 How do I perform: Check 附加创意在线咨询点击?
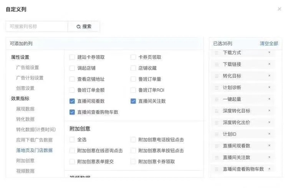pos(72,151)
